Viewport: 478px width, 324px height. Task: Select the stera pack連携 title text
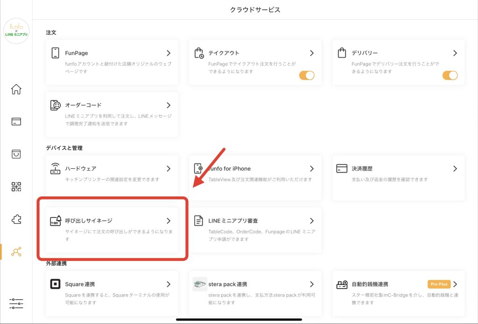tap(228, 284)
